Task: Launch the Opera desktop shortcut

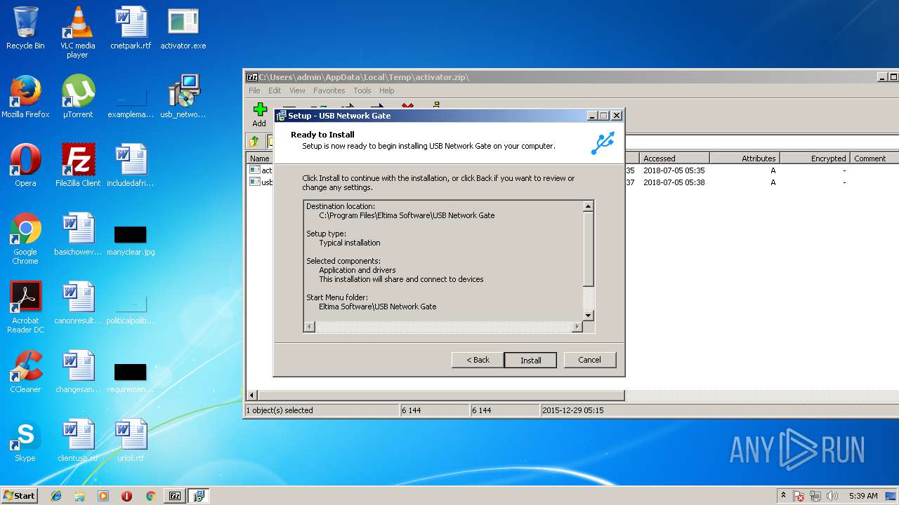Action: (x=25, y=166)
